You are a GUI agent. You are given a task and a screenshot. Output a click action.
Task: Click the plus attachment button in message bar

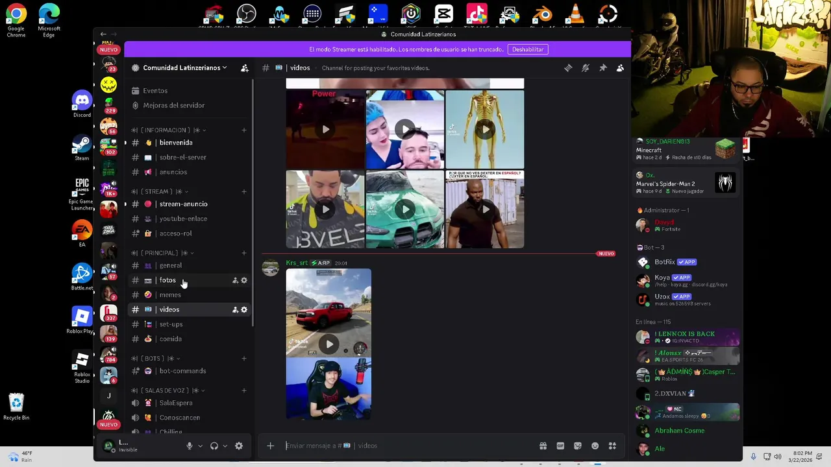(x=271, y=446)
